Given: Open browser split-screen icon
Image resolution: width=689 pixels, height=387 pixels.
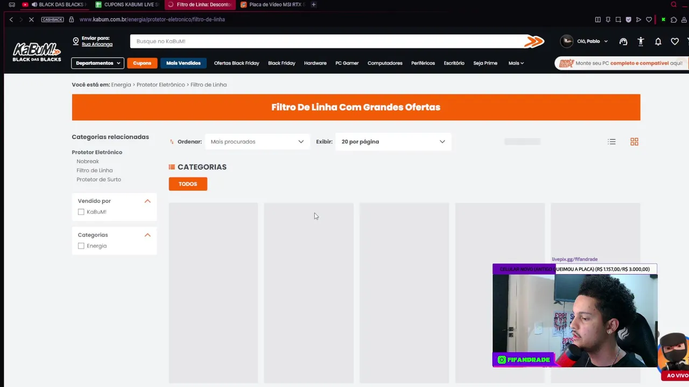Looking at the screenshot, I should [597, 19].
